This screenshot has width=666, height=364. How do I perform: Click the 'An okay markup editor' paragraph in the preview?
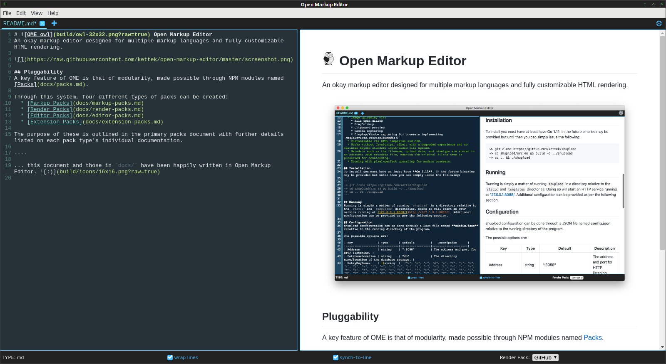475,85
